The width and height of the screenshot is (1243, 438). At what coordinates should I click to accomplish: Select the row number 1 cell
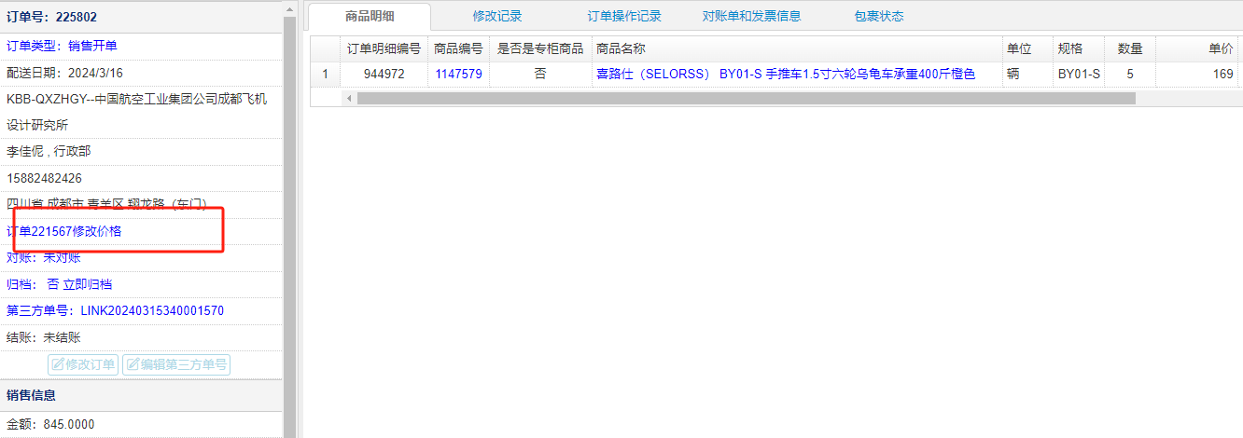326,74
